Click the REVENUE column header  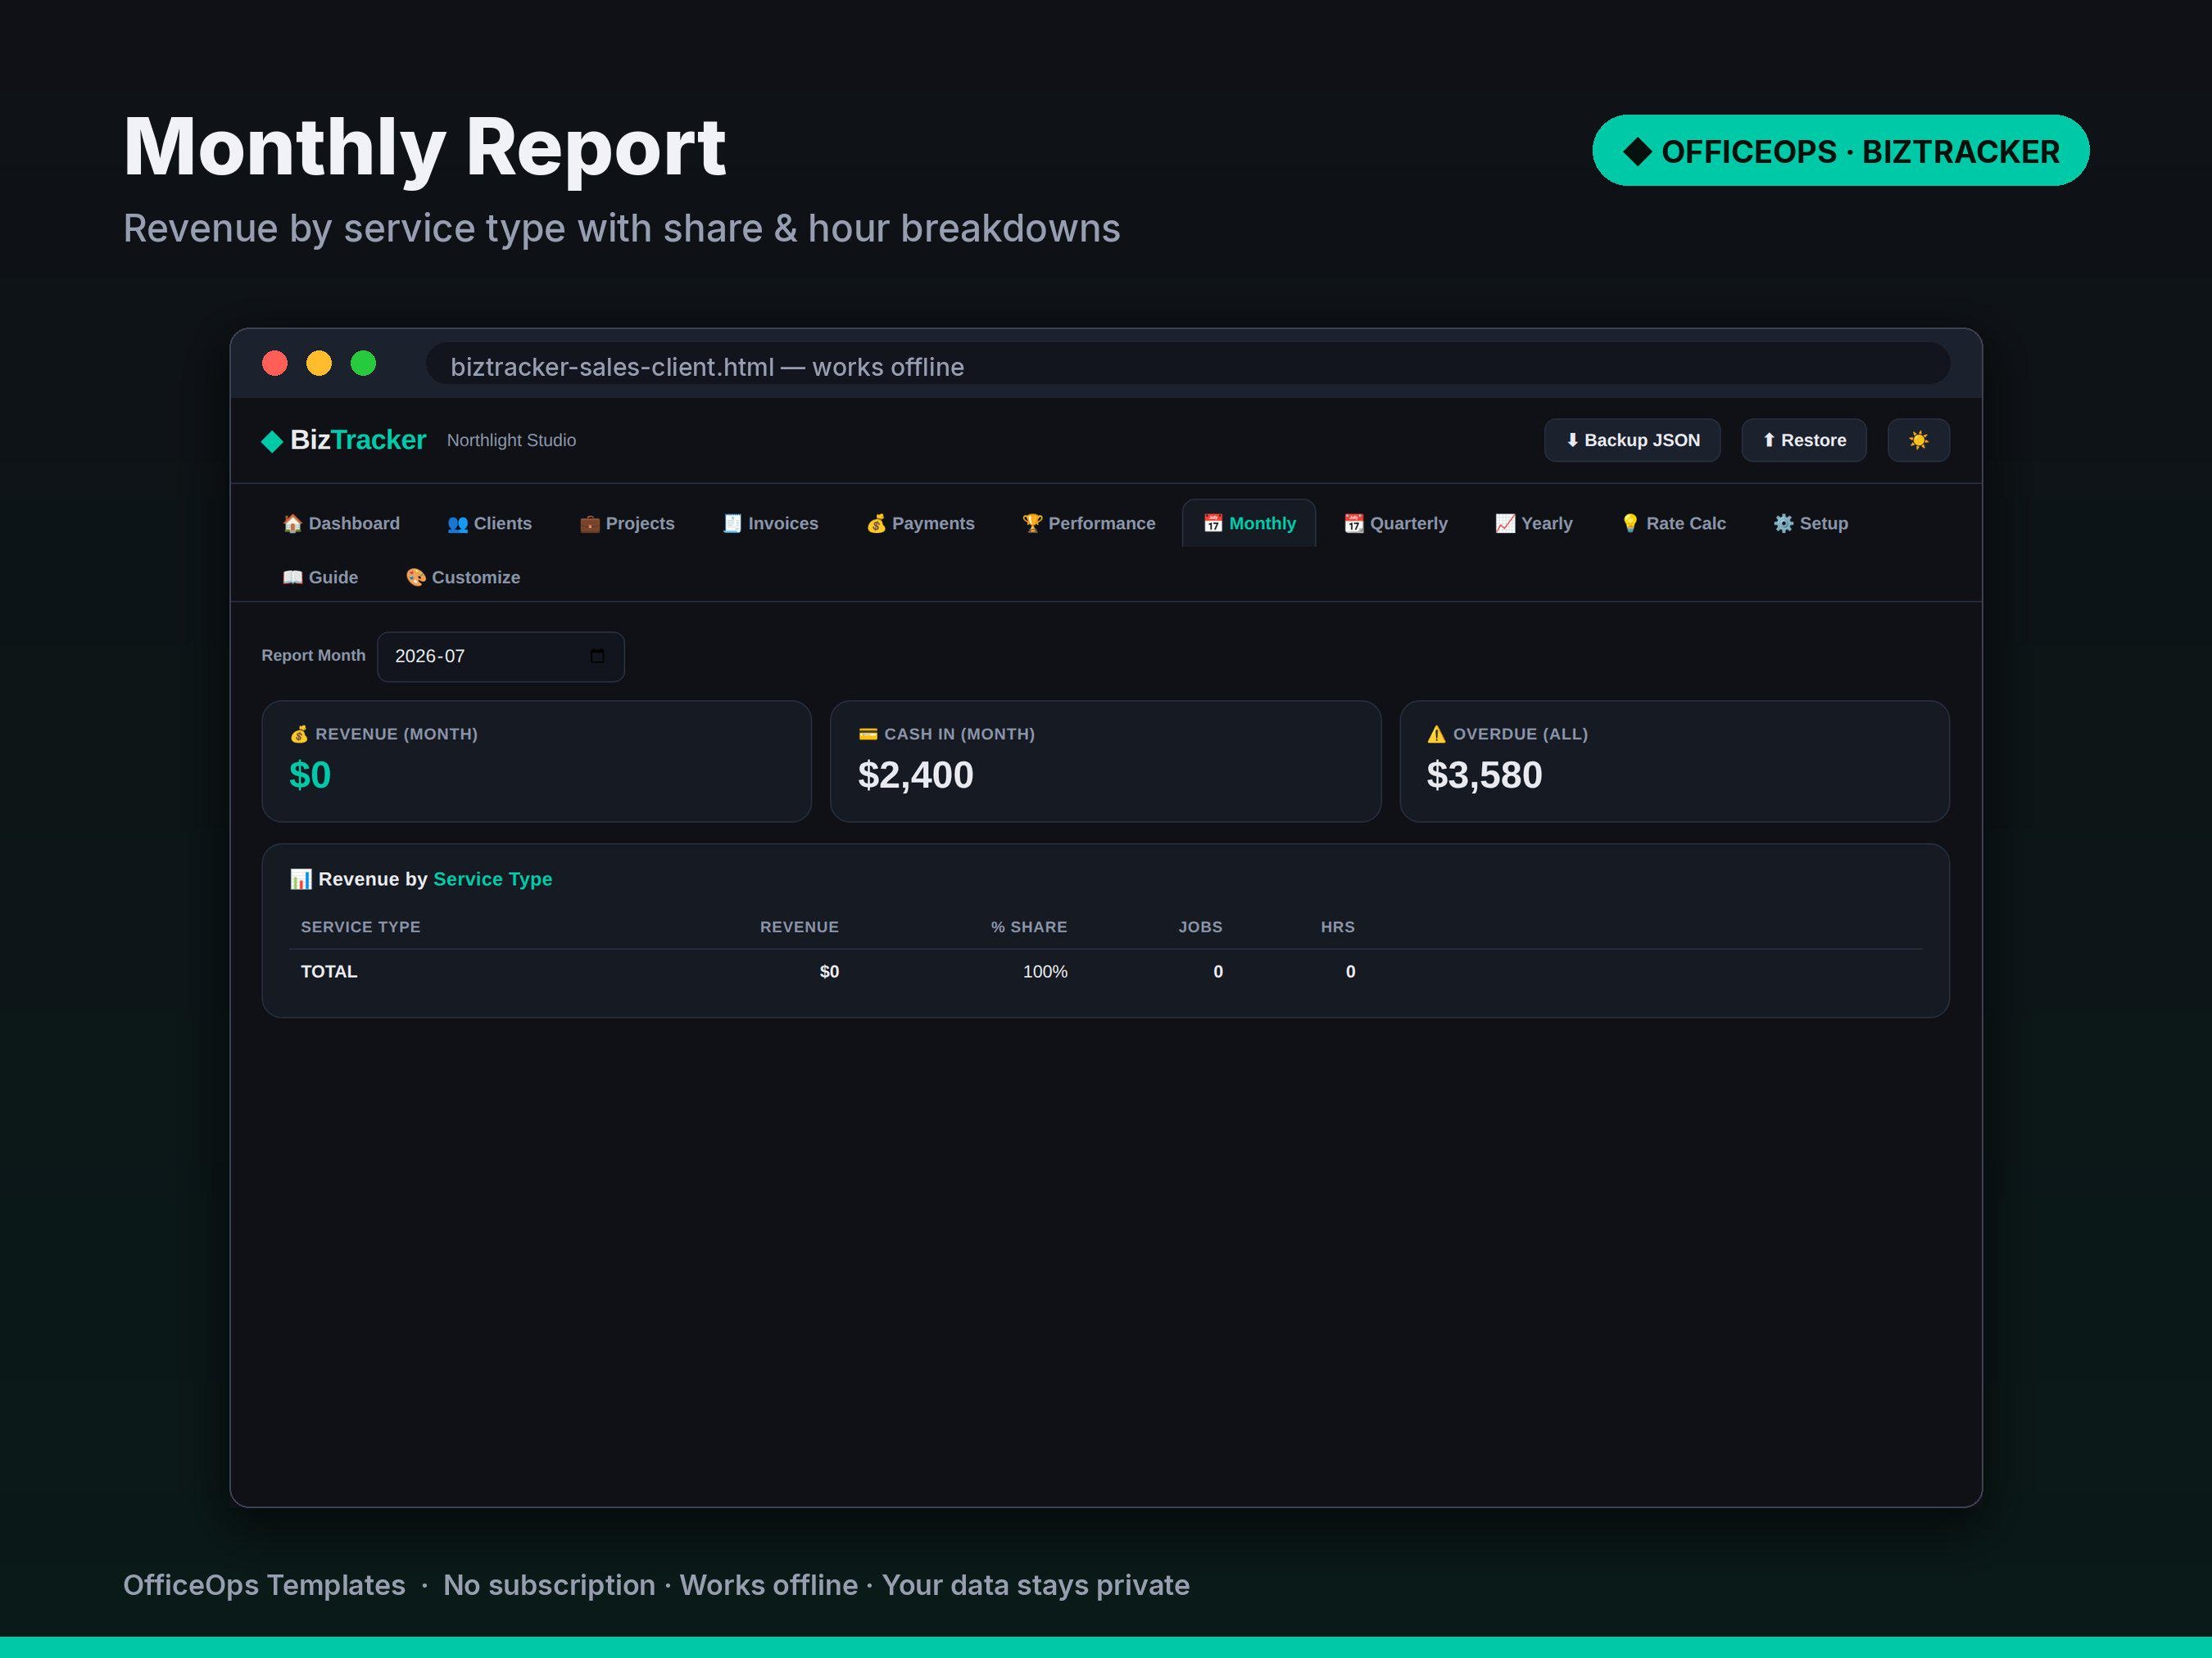point(799,927)
